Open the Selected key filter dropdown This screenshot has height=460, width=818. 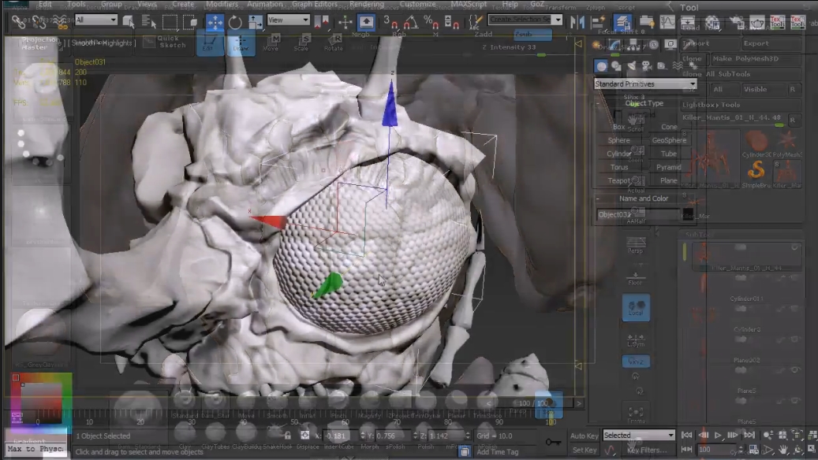[638, 435]
